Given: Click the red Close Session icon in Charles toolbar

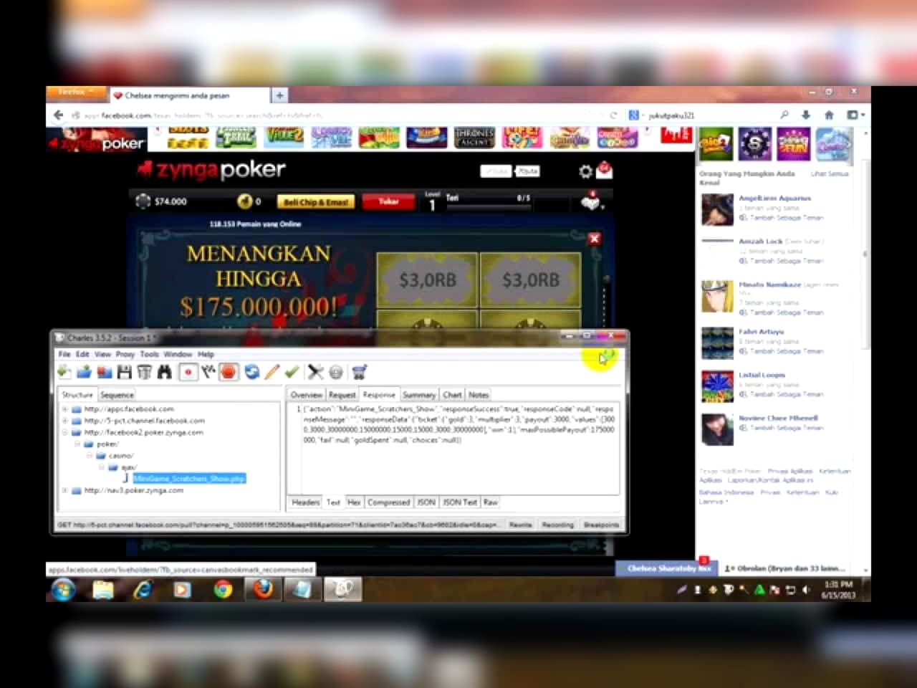Looking at the screenshot, I should tap(104, 372).
